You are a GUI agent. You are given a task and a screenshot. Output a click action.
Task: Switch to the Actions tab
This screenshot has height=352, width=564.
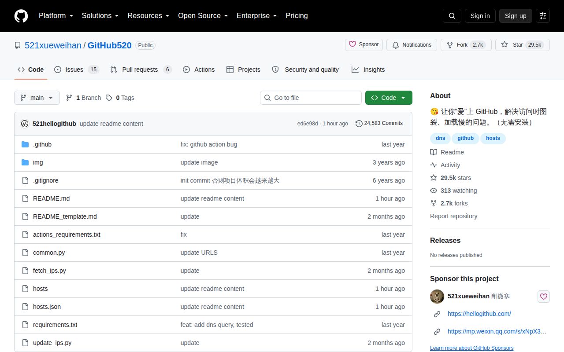click(x=199, y=70)
